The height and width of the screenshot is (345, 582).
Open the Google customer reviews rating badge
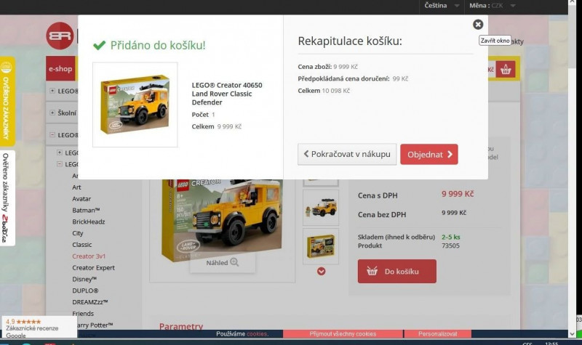pyautogui.click(x=38, y=328)
